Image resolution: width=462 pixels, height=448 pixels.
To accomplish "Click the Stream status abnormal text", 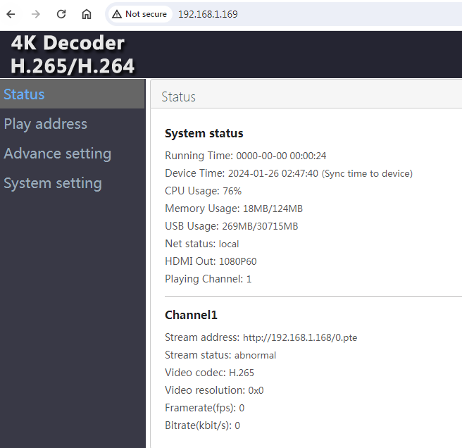I will point(255,355).
